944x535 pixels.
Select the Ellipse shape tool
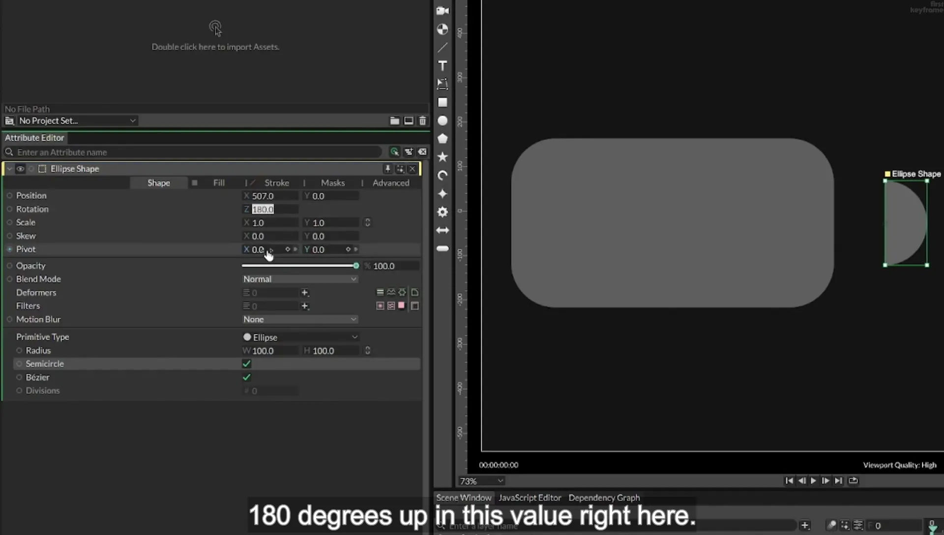tap(442, 120)
